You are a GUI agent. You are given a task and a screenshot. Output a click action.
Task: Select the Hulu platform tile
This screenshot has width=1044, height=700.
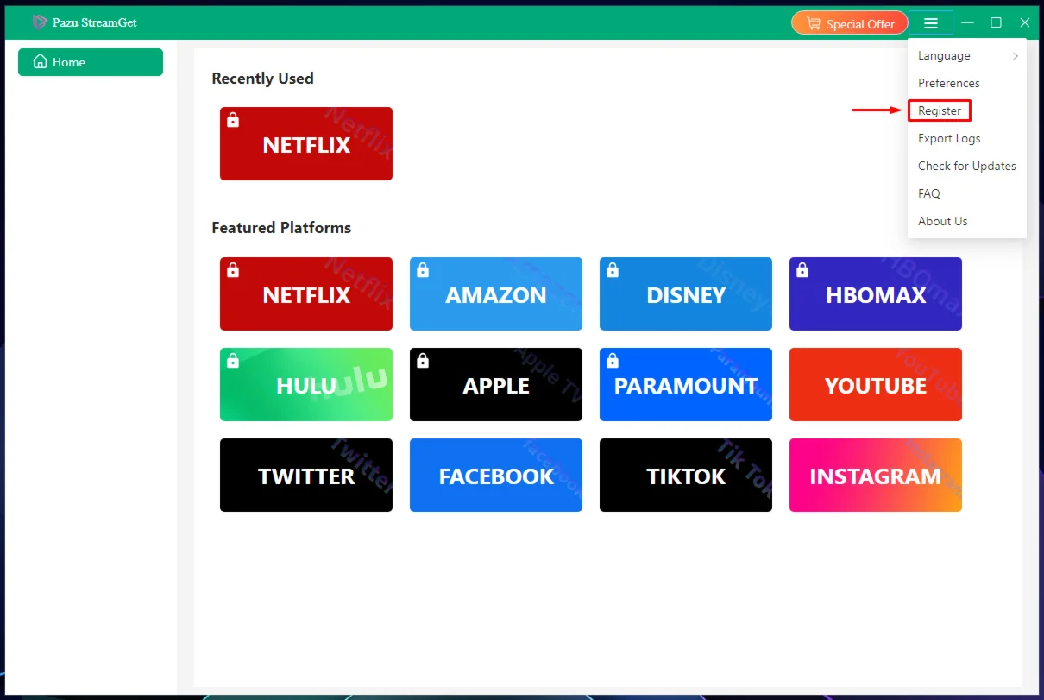click(x=306, y=385)
